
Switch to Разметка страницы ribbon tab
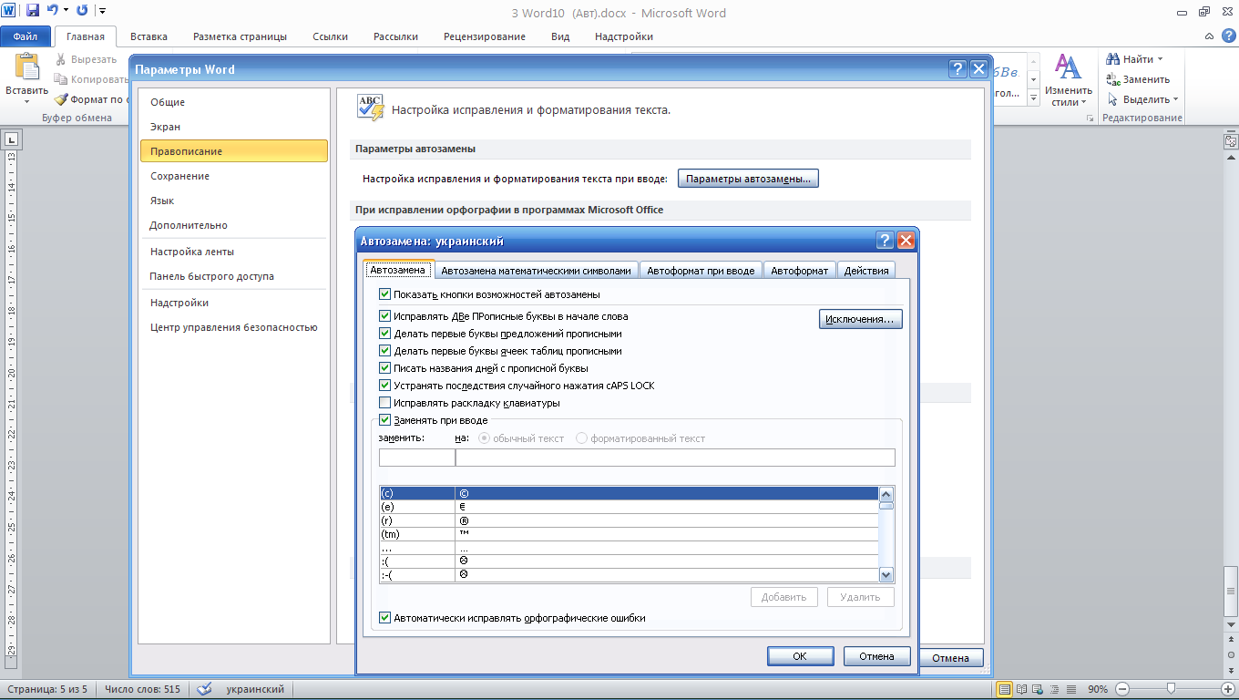tap(240, 36)
